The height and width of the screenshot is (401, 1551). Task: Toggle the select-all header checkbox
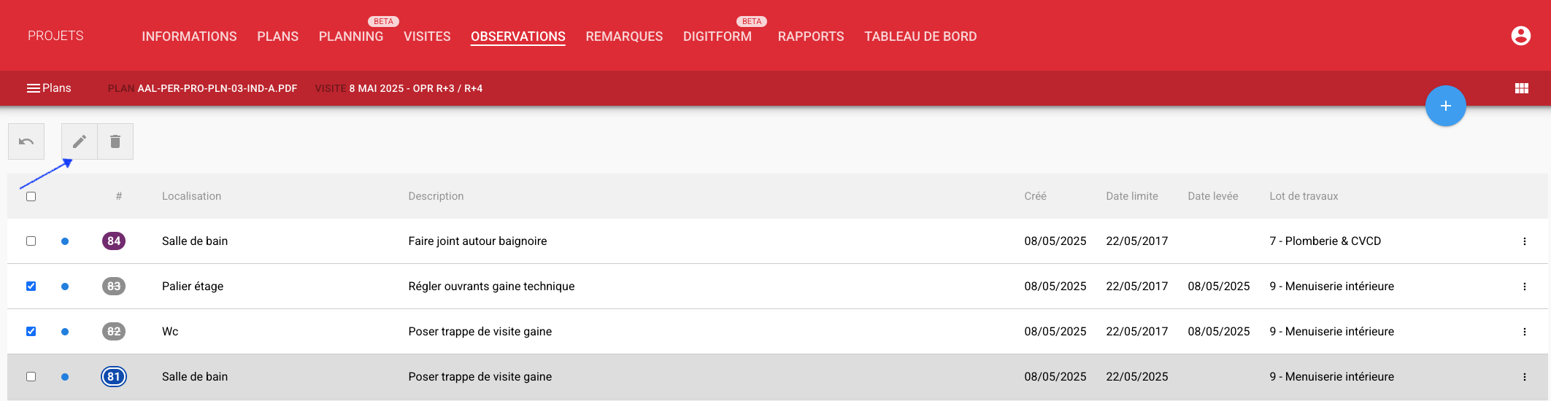(x=31, y=196)
